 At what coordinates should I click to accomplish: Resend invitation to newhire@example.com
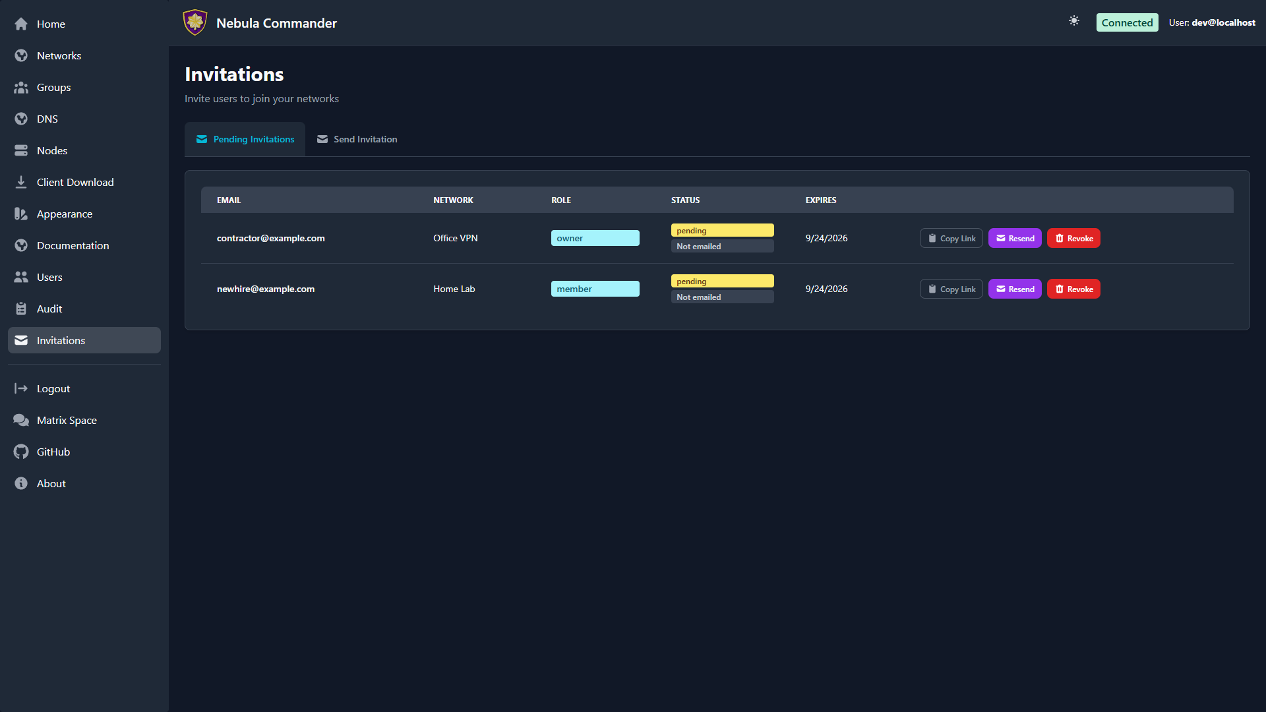(1015, 289)
